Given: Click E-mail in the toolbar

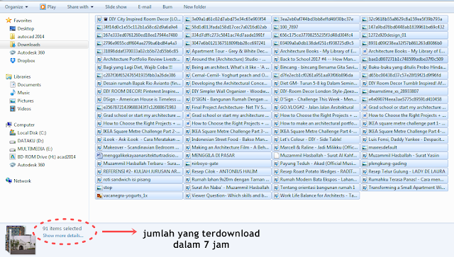Looking at the screenshot, I should click(145, 6).
